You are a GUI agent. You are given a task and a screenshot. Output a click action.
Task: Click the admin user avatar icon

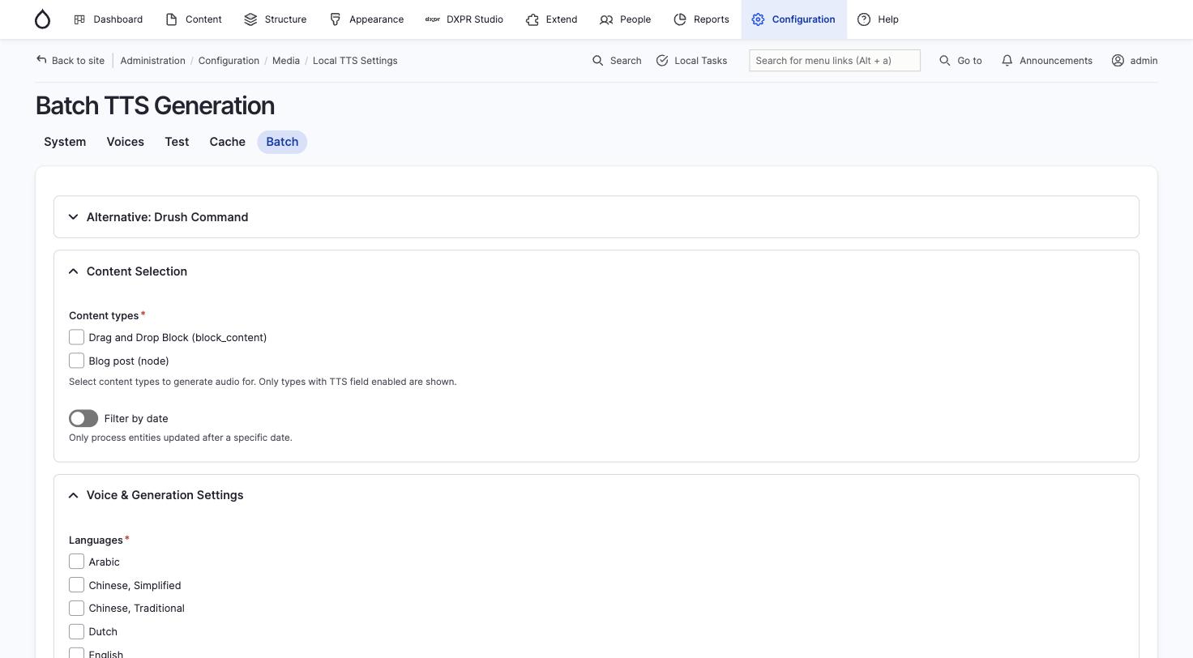[1118, 61]
